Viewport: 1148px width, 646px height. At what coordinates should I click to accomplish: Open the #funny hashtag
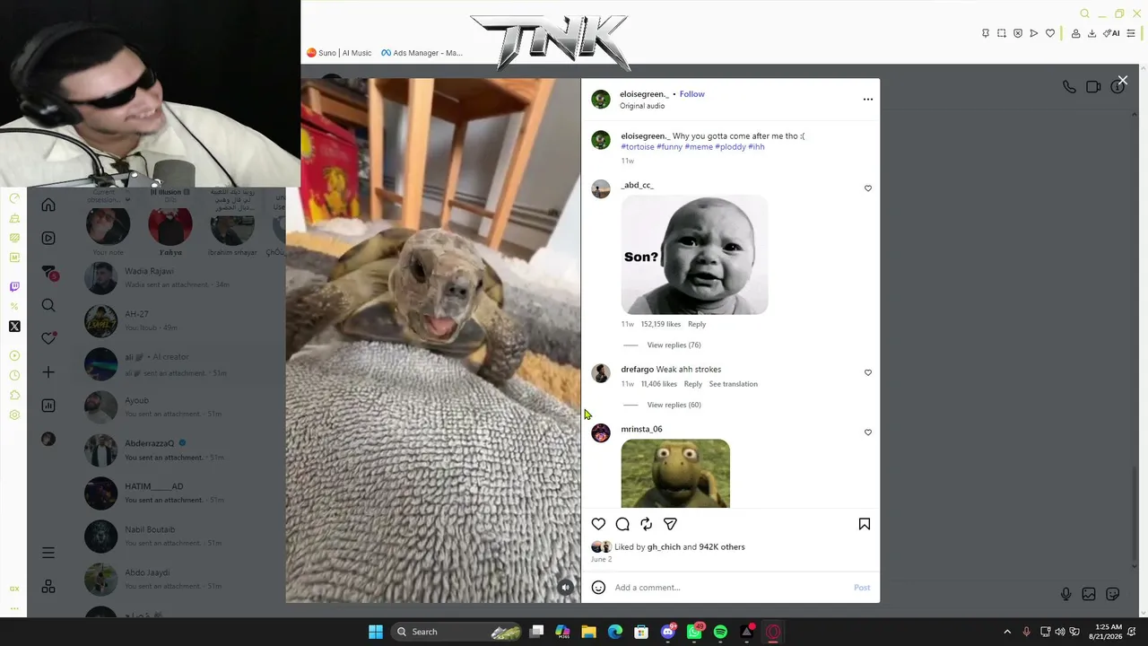(x=669, y=147)
